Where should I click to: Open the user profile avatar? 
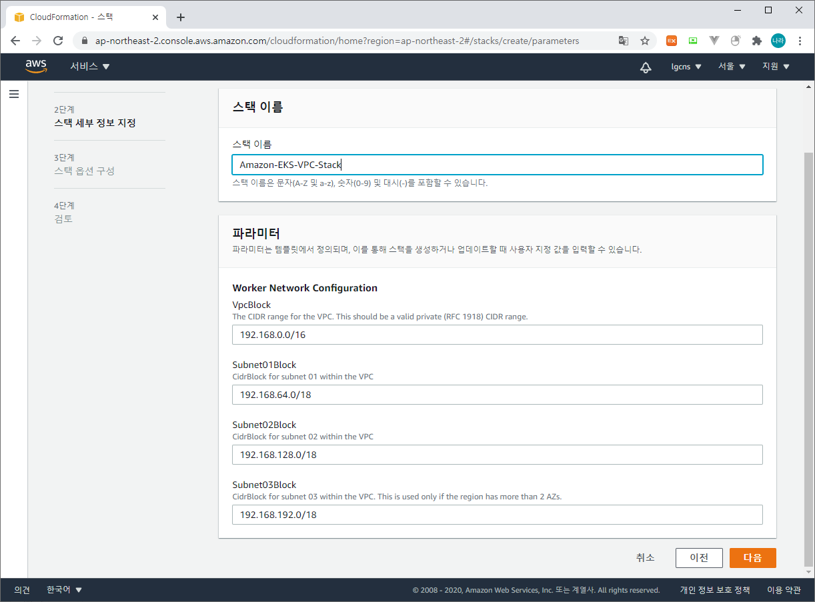[x=778, y=41]
